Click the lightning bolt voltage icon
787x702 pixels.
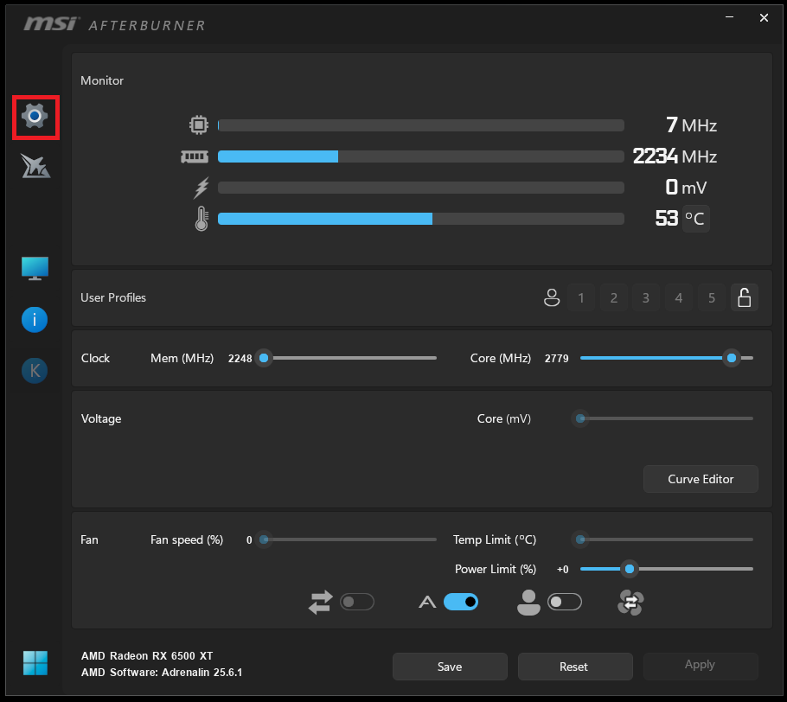tap(202, 188)
